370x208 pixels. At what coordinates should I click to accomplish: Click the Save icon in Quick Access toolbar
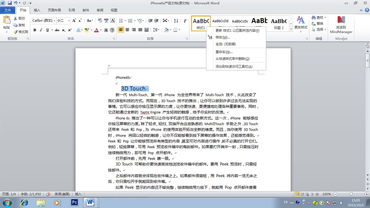click(x=9, y=3)
